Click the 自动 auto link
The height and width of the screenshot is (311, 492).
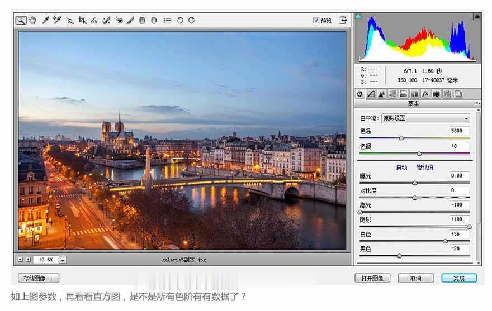pyautogui.click(x=401, y=167)
